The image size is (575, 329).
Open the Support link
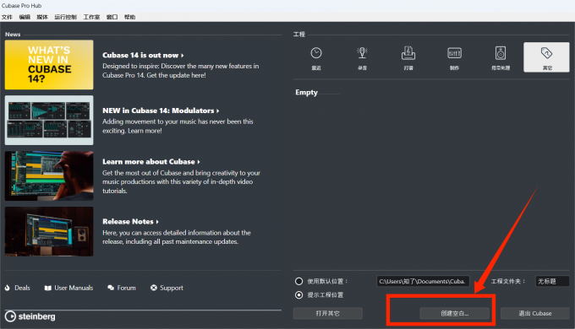[x=172, y=288]
